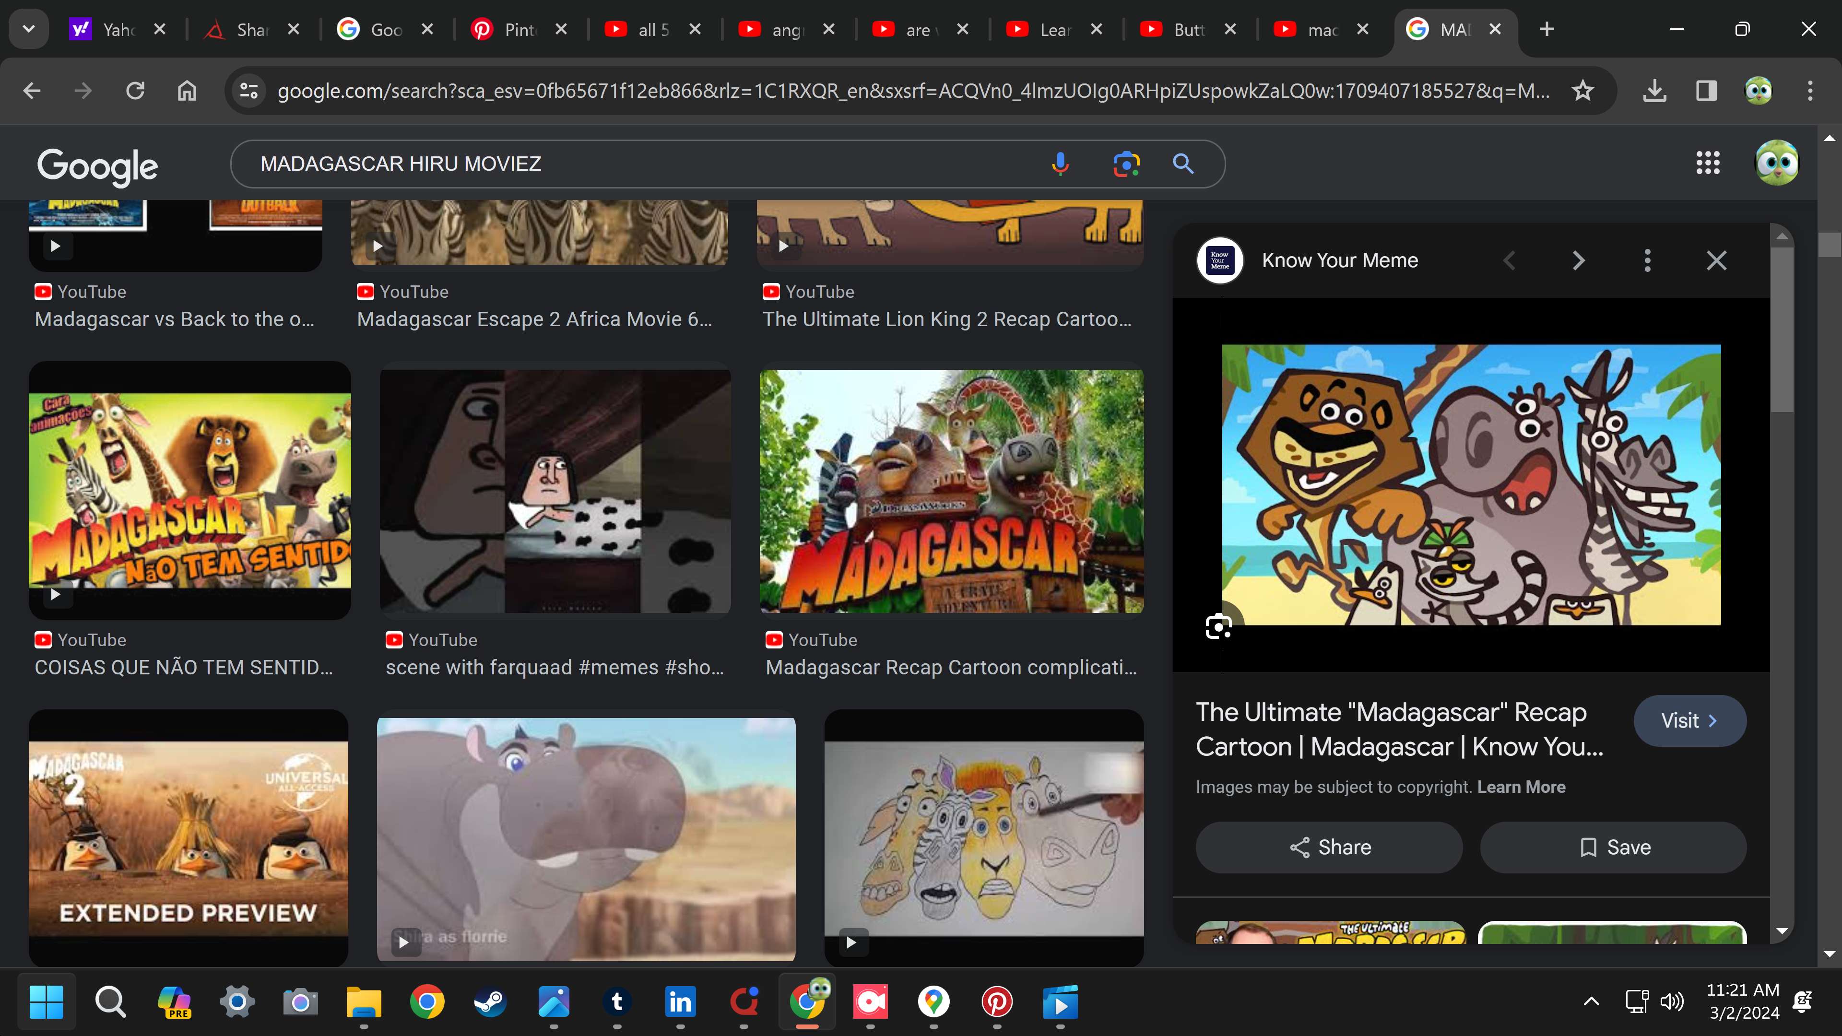Open Chrome three-dot menu
This screenshot has width=1842, height=1036.
[x=1810, y=91]
